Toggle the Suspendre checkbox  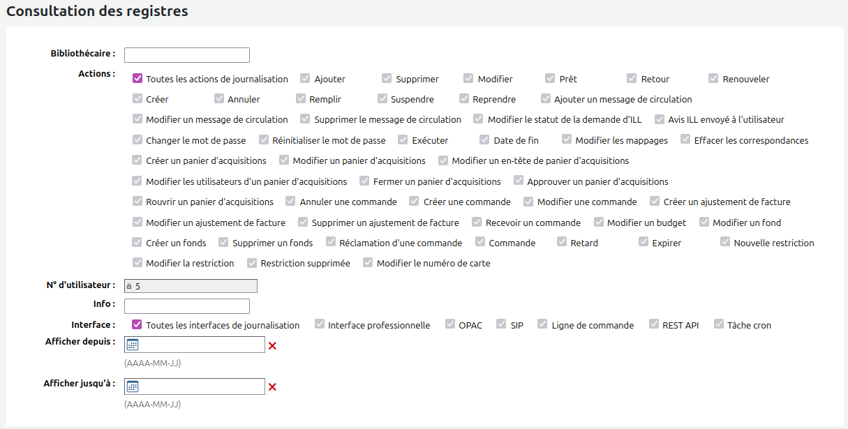click(x=382, y=99)
